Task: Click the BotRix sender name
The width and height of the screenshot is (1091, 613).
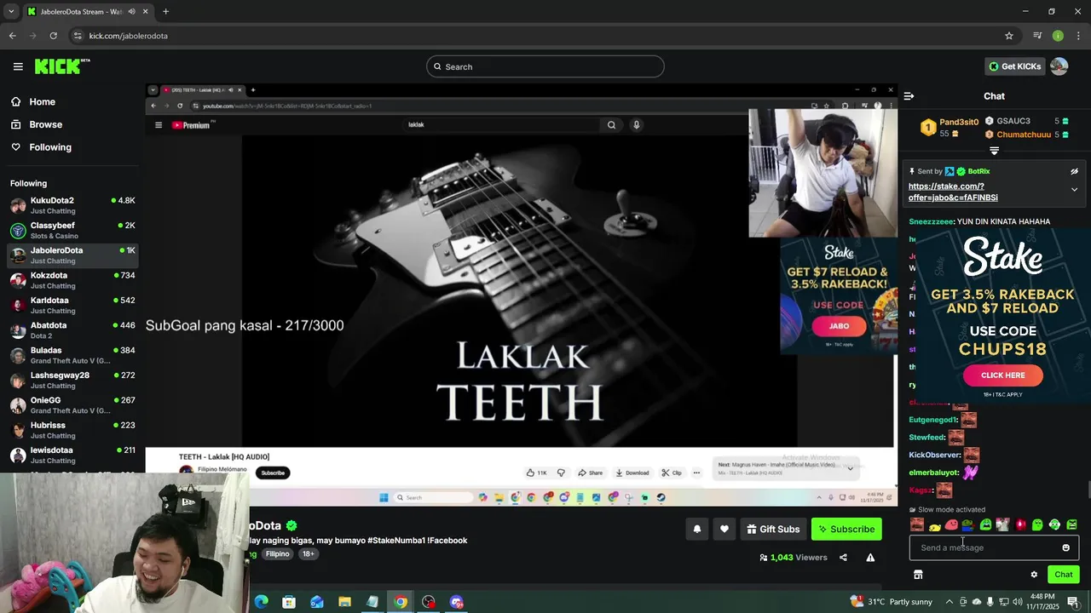Action: (978, 171)
